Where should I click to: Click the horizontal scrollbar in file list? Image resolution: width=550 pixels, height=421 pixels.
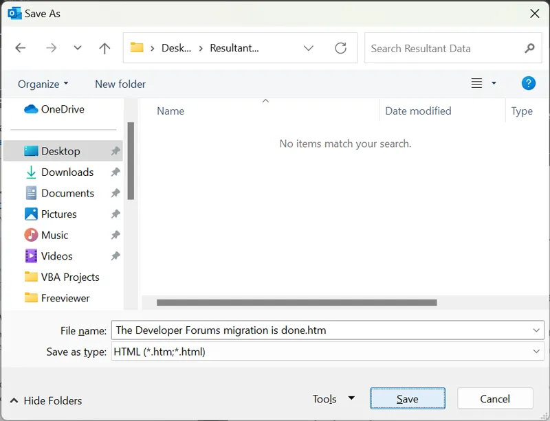click(296, 302)
